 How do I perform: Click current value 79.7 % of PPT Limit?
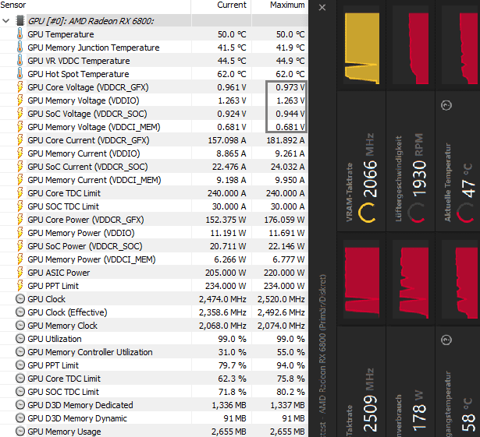pos(232,365)
